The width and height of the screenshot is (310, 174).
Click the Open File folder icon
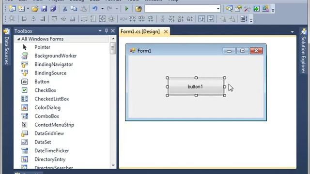pyautogui.click(x=35, y=9)
